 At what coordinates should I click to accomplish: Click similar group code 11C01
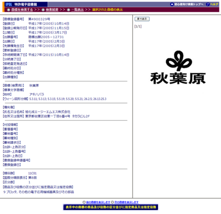pos(32,173)
